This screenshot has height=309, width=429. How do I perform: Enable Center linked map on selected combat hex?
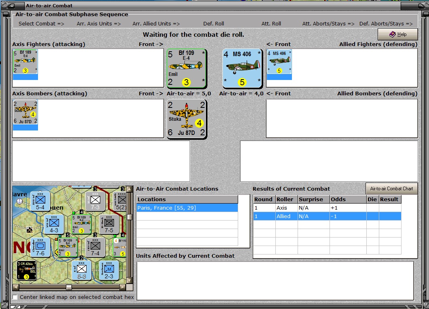(x=15, y=297)
